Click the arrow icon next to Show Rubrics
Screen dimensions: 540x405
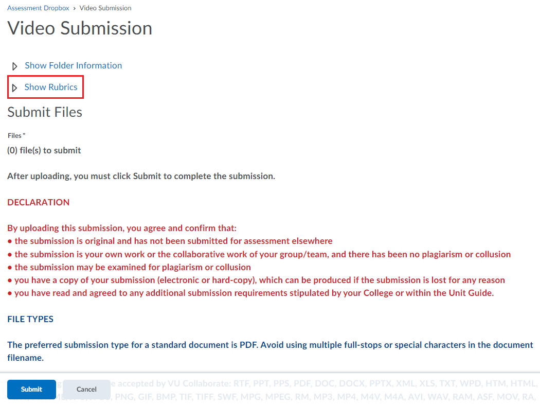click(x=14, y=87)
